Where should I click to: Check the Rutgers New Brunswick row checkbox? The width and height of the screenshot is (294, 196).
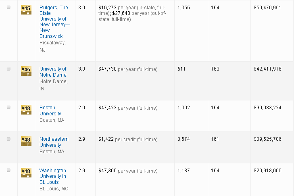8,8
